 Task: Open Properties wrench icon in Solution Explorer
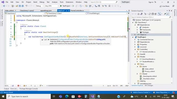click(x=165, y=14)
